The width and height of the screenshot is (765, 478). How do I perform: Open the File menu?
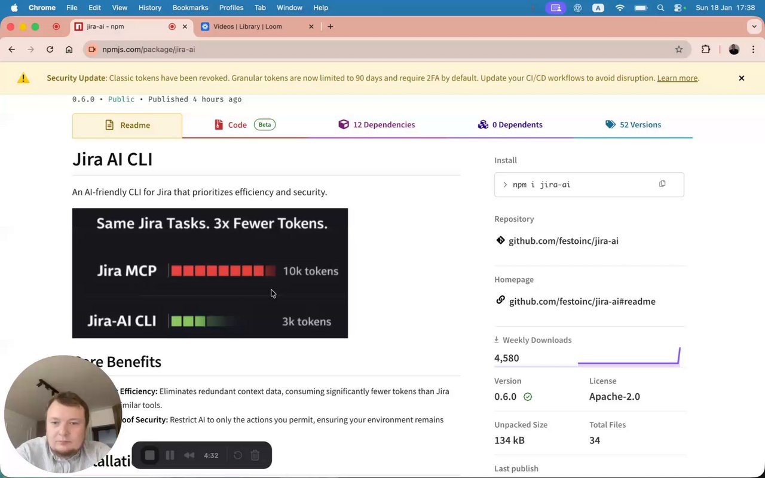tap(72, 8)
